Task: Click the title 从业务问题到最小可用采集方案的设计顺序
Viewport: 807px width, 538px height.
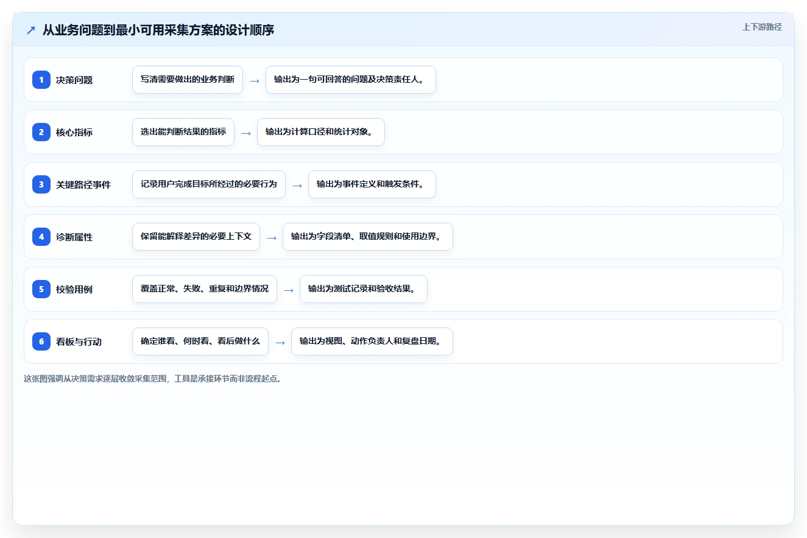Action: (x=158, y=30)
